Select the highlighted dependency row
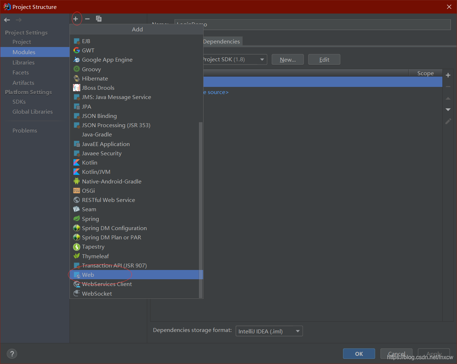 [323, 82]
